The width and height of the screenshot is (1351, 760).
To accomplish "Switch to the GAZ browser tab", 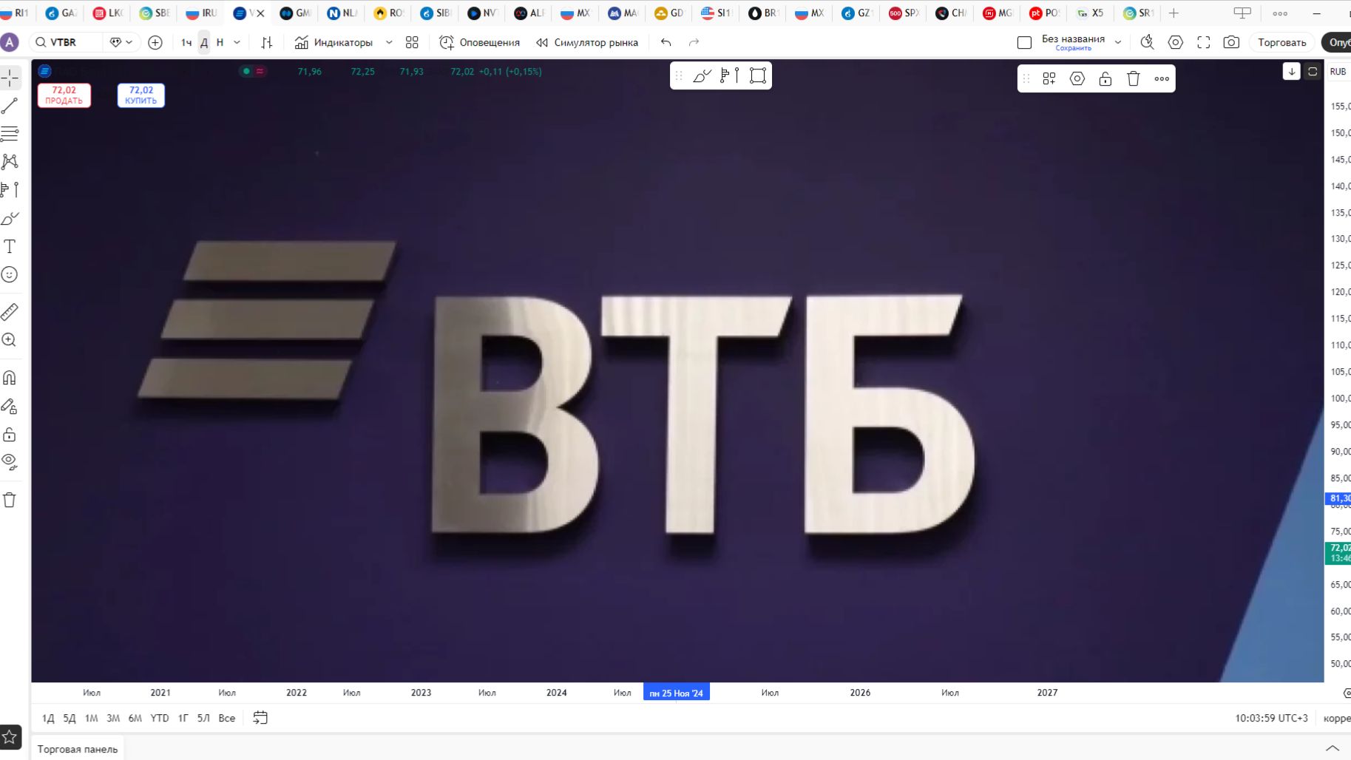I will click(61, 13).
